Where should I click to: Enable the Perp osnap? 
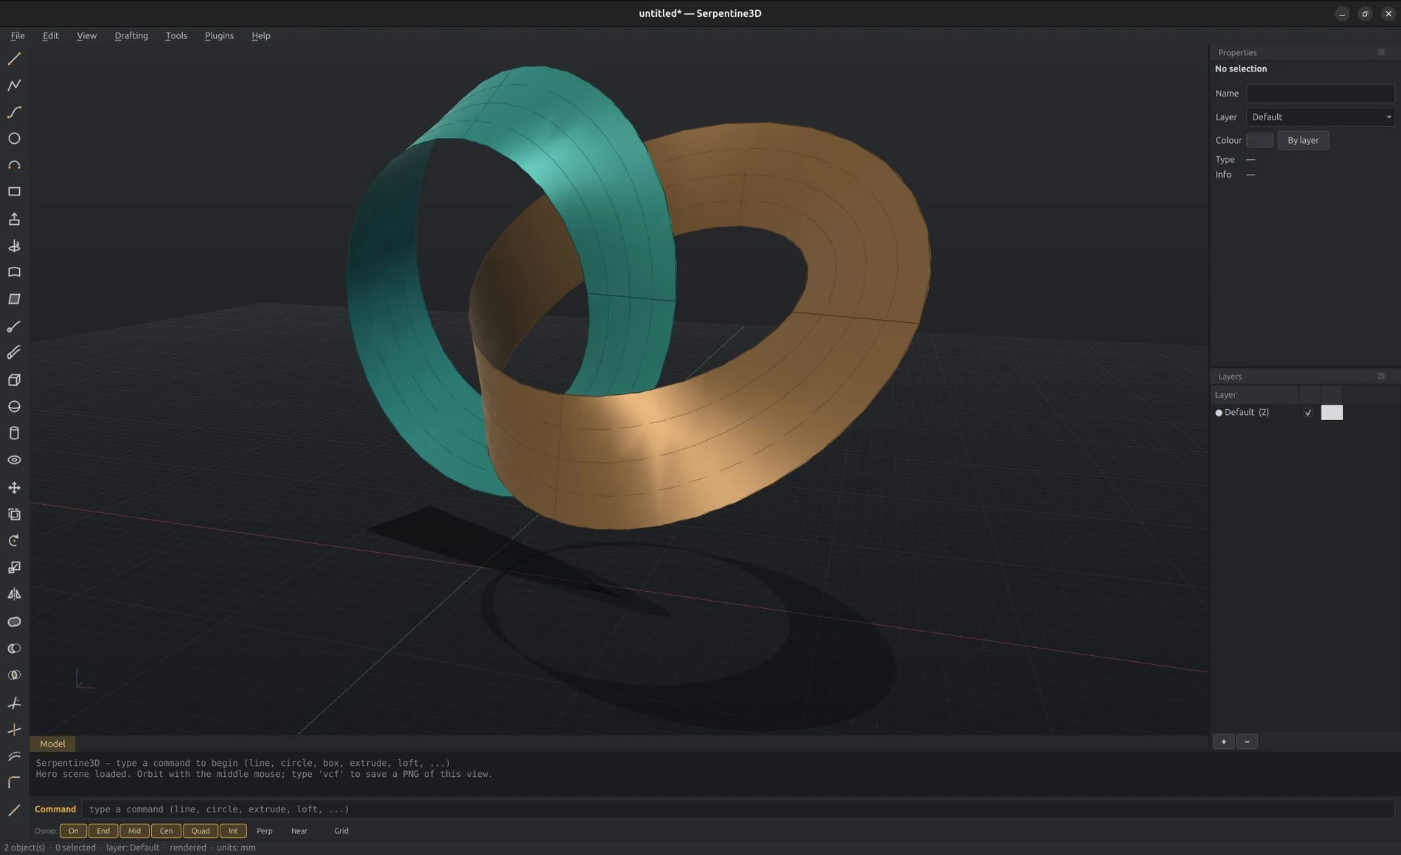265,831
